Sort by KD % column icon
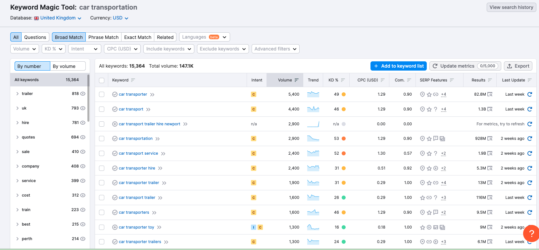Screen dimensions: 539x250 tap(343, 80)
